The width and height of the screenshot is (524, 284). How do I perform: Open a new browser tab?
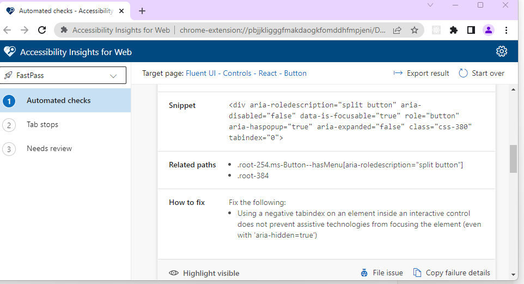[142, 11]
